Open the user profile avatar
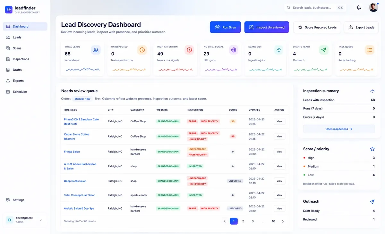 click(x=373, y=7)
